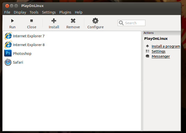Select the Photoshop Ps icon
Viewport: 186px width, 133px height.
point(8,53)
